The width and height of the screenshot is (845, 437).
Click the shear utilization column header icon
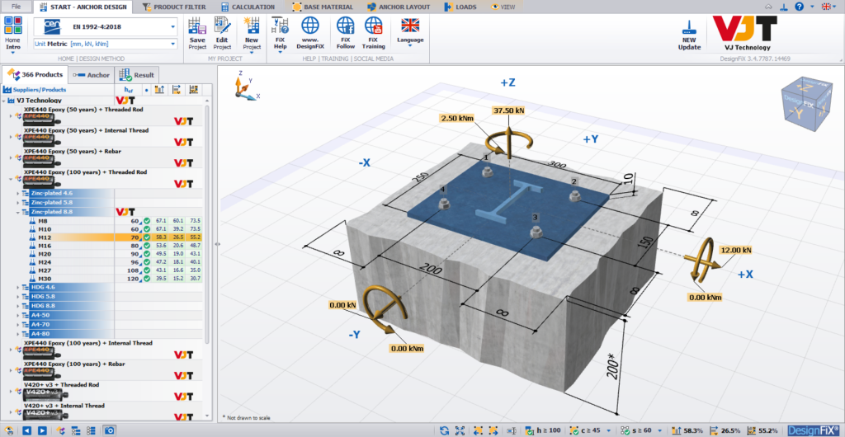click(x=177, y=90)
